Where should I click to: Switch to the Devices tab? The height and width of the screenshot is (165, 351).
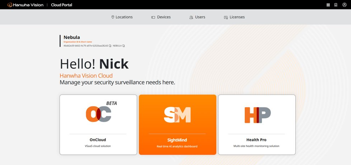tap(161, 17)
